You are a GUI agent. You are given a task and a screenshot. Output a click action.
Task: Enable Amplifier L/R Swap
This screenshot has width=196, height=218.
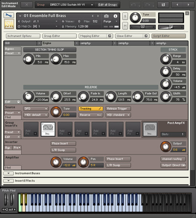point(118,165)
